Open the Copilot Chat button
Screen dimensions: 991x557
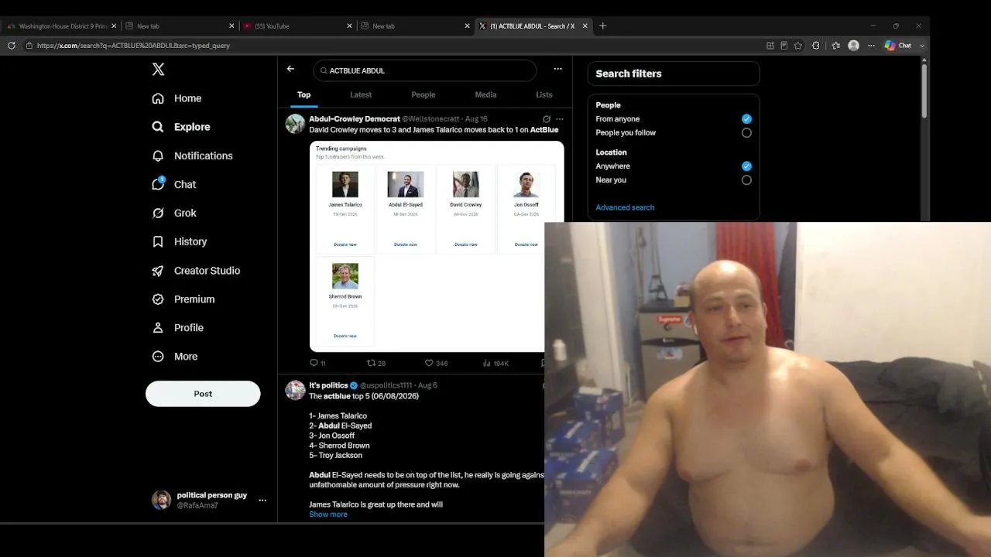click(898, 46)
